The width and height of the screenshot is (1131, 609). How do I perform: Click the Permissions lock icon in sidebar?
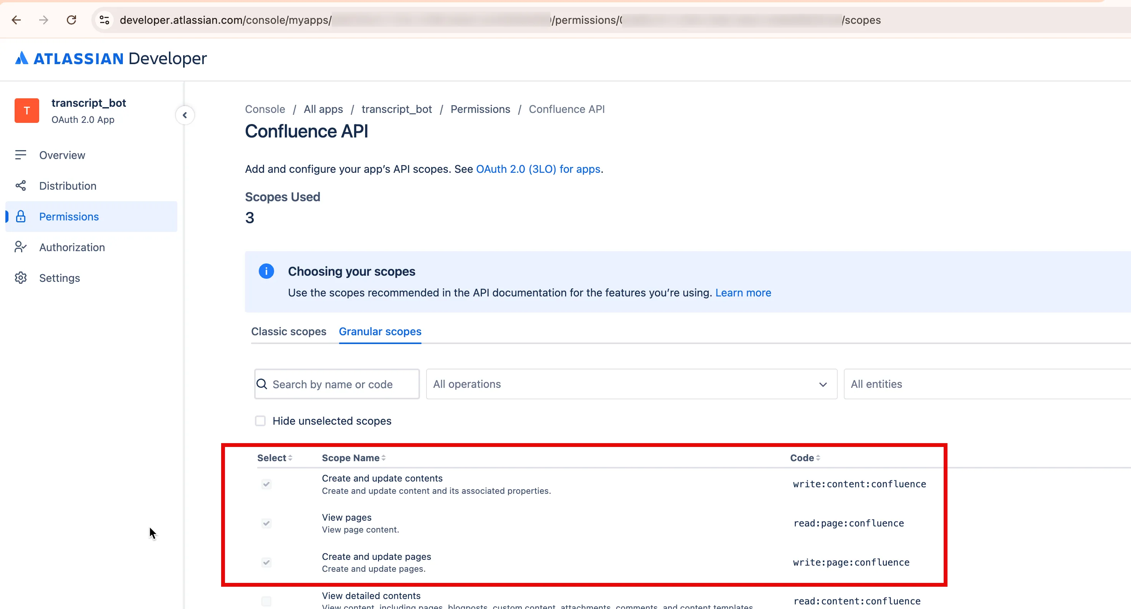pyautogui.click(x=21, y=217)
